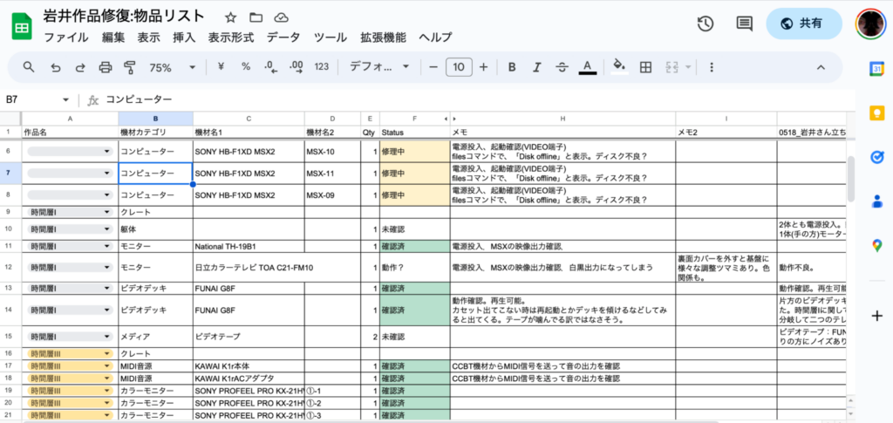Open the row 9 時間層I dropdown chip
Screen dimensions: 893x423
coord(70,212)
